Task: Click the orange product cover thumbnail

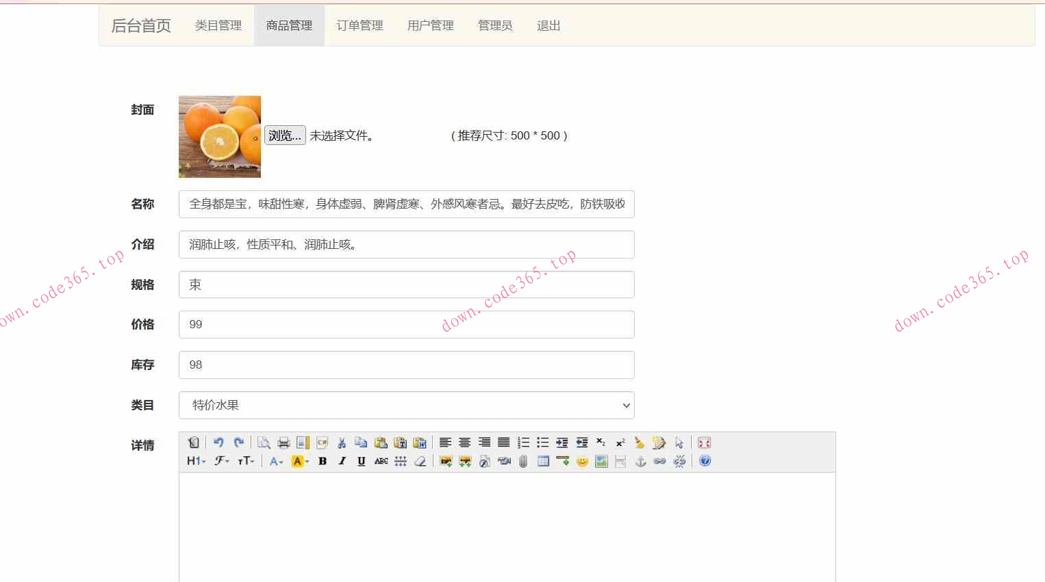Action: click(x=219, y=136)
